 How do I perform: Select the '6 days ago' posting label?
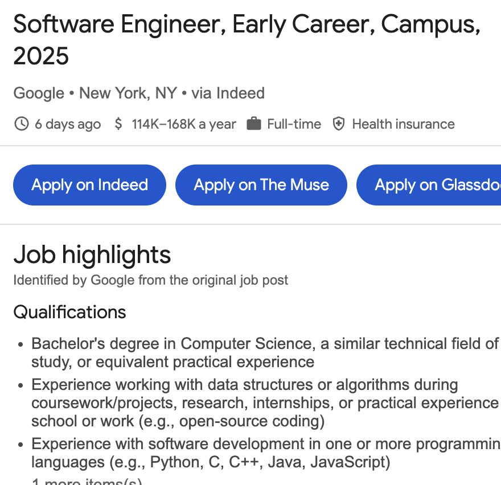click(x=68, y=124)
